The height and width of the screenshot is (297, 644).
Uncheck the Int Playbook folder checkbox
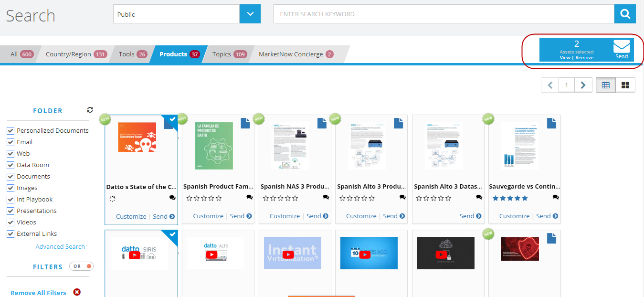[11, 200]
